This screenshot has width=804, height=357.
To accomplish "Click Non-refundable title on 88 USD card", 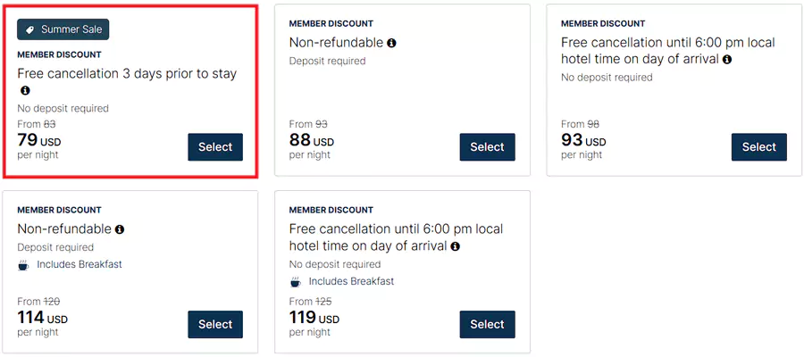I will pos(336,43).
